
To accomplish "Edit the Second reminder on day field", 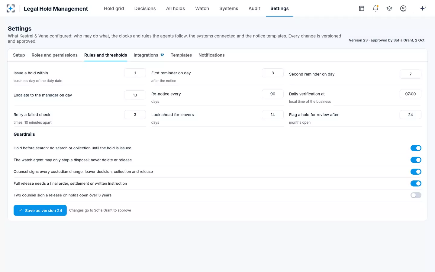I will [x=411, y=74].
